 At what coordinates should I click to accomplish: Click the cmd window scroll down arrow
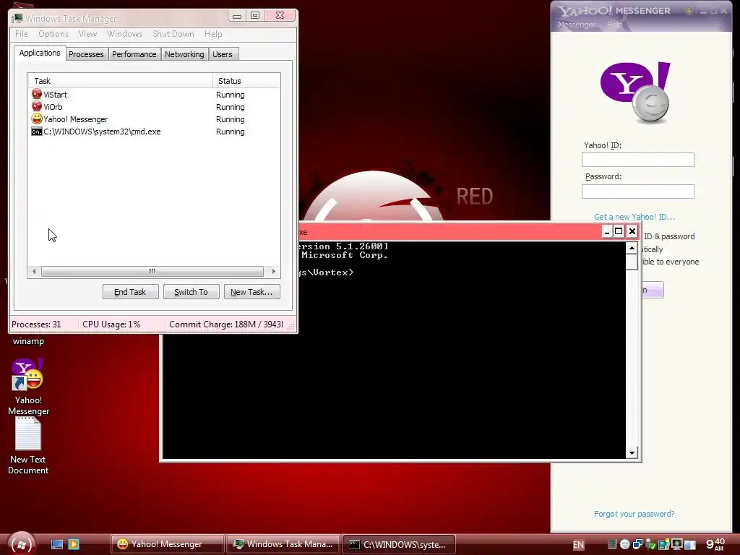(632, 453)
